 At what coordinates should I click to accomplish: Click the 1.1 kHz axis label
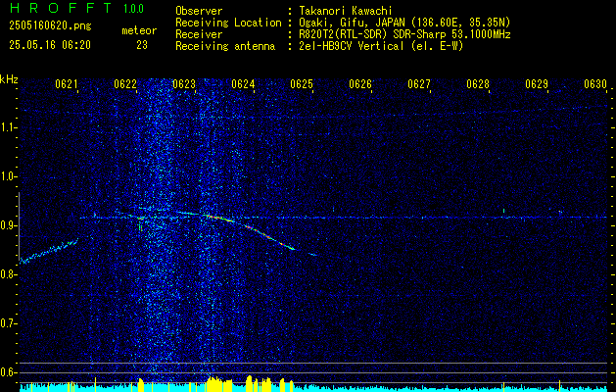(8, 127)
